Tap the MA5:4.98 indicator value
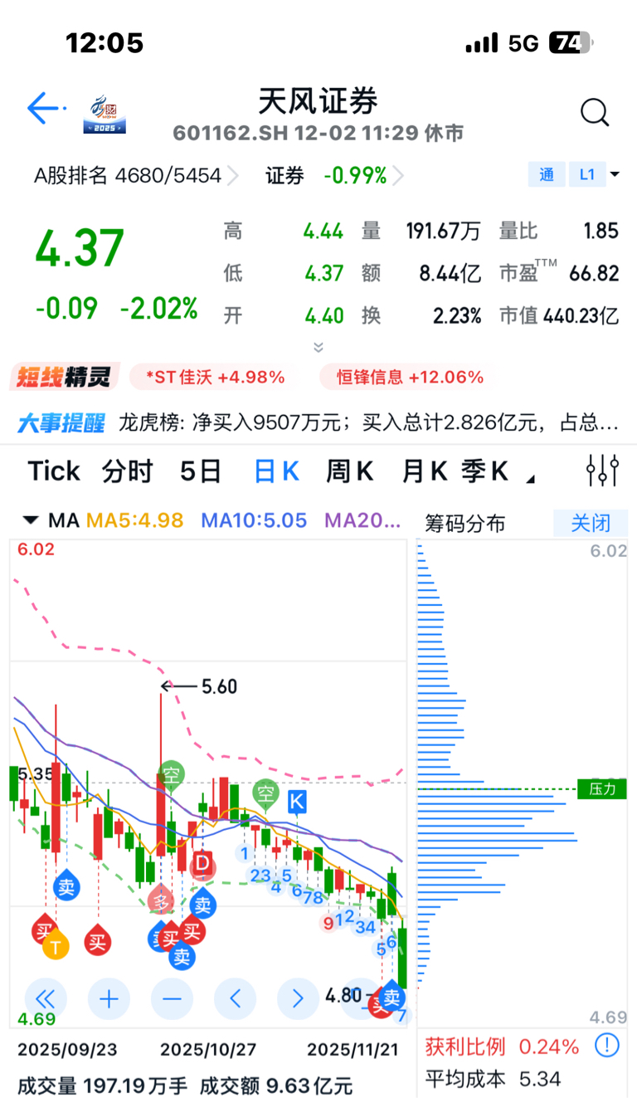This screenshot has width=637, height=1098. pos(135,520)
